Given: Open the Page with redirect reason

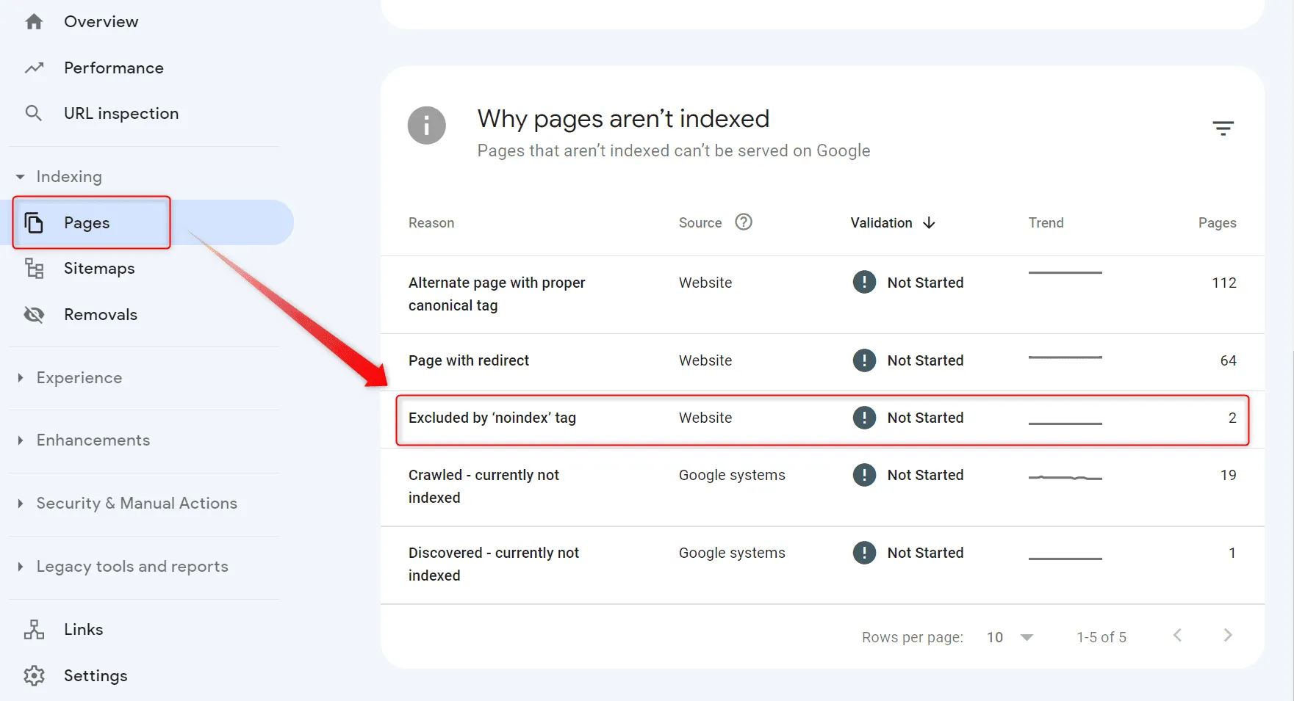Looking at the screenshot, I should [x=469, y=360].
